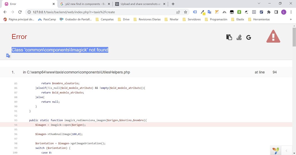Viewport: 296px width, 155px height.
Task: Open the Herramientas bookmark folder
Action: 259,19
